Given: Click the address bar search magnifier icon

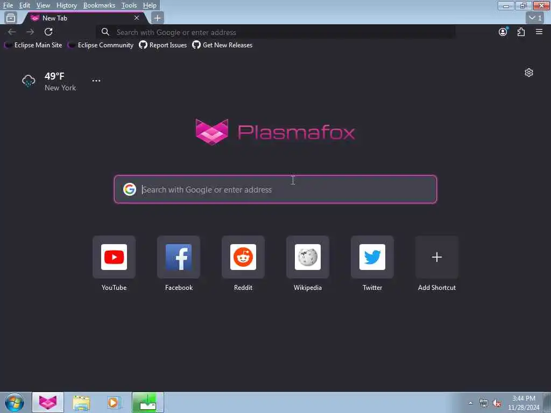Looking at the screenshot, I should pyautogui.click(x=105, y=32).
